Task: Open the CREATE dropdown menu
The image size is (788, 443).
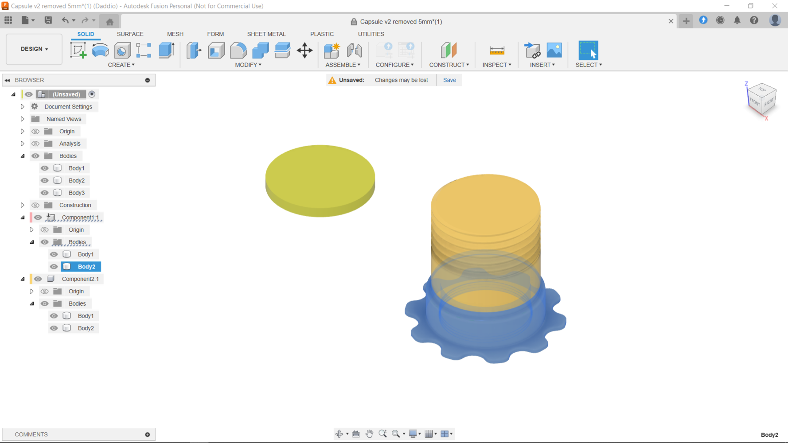Action: (121, 65)
